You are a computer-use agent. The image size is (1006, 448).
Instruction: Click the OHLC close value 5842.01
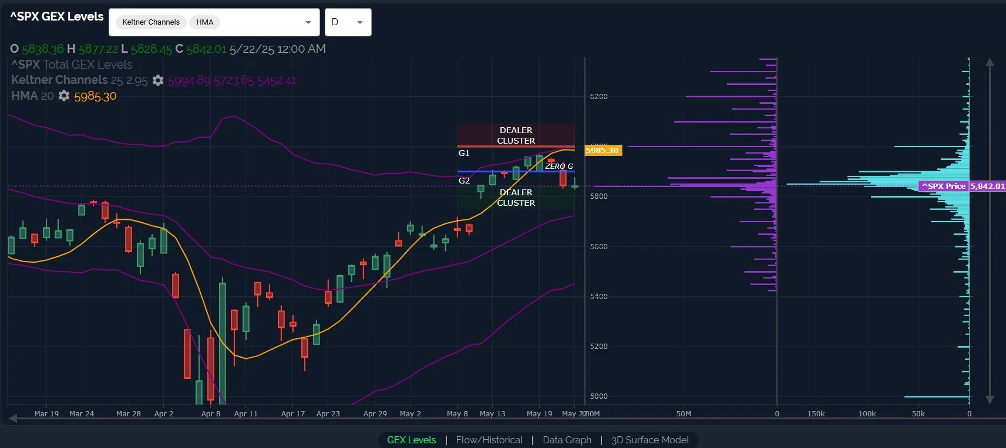206,49
